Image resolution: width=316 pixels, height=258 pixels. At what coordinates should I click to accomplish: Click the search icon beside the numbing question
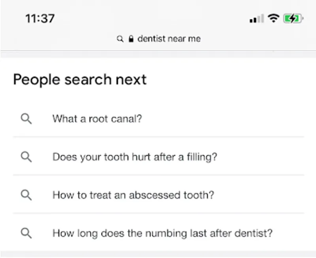click(x=26, y=233)
